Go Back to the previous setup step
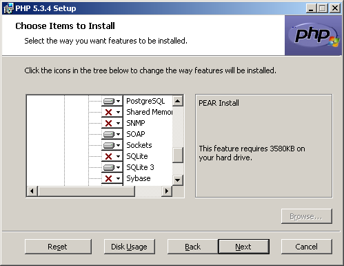The image size is (344, 266). pyautogui.click(x=193, y=247)
